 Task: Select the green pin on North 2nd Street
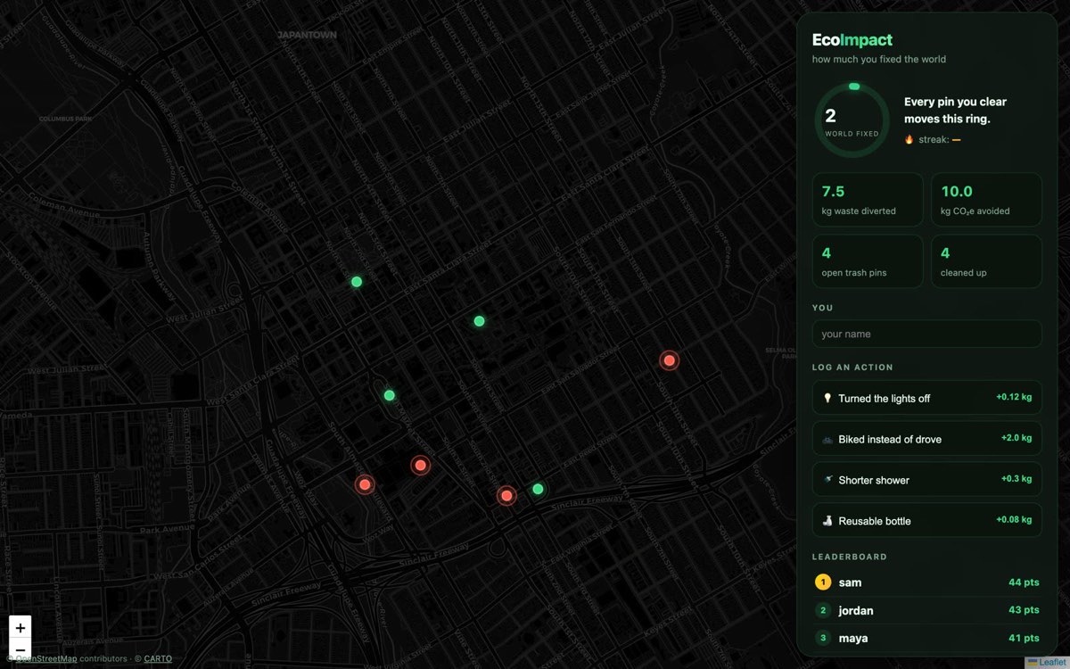pos(357,282)
